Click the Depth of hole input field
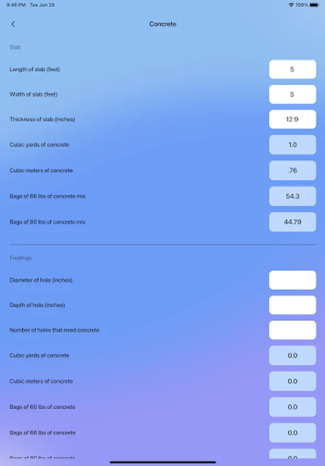This screenshot has width=325, height=466. coord(292,305)
